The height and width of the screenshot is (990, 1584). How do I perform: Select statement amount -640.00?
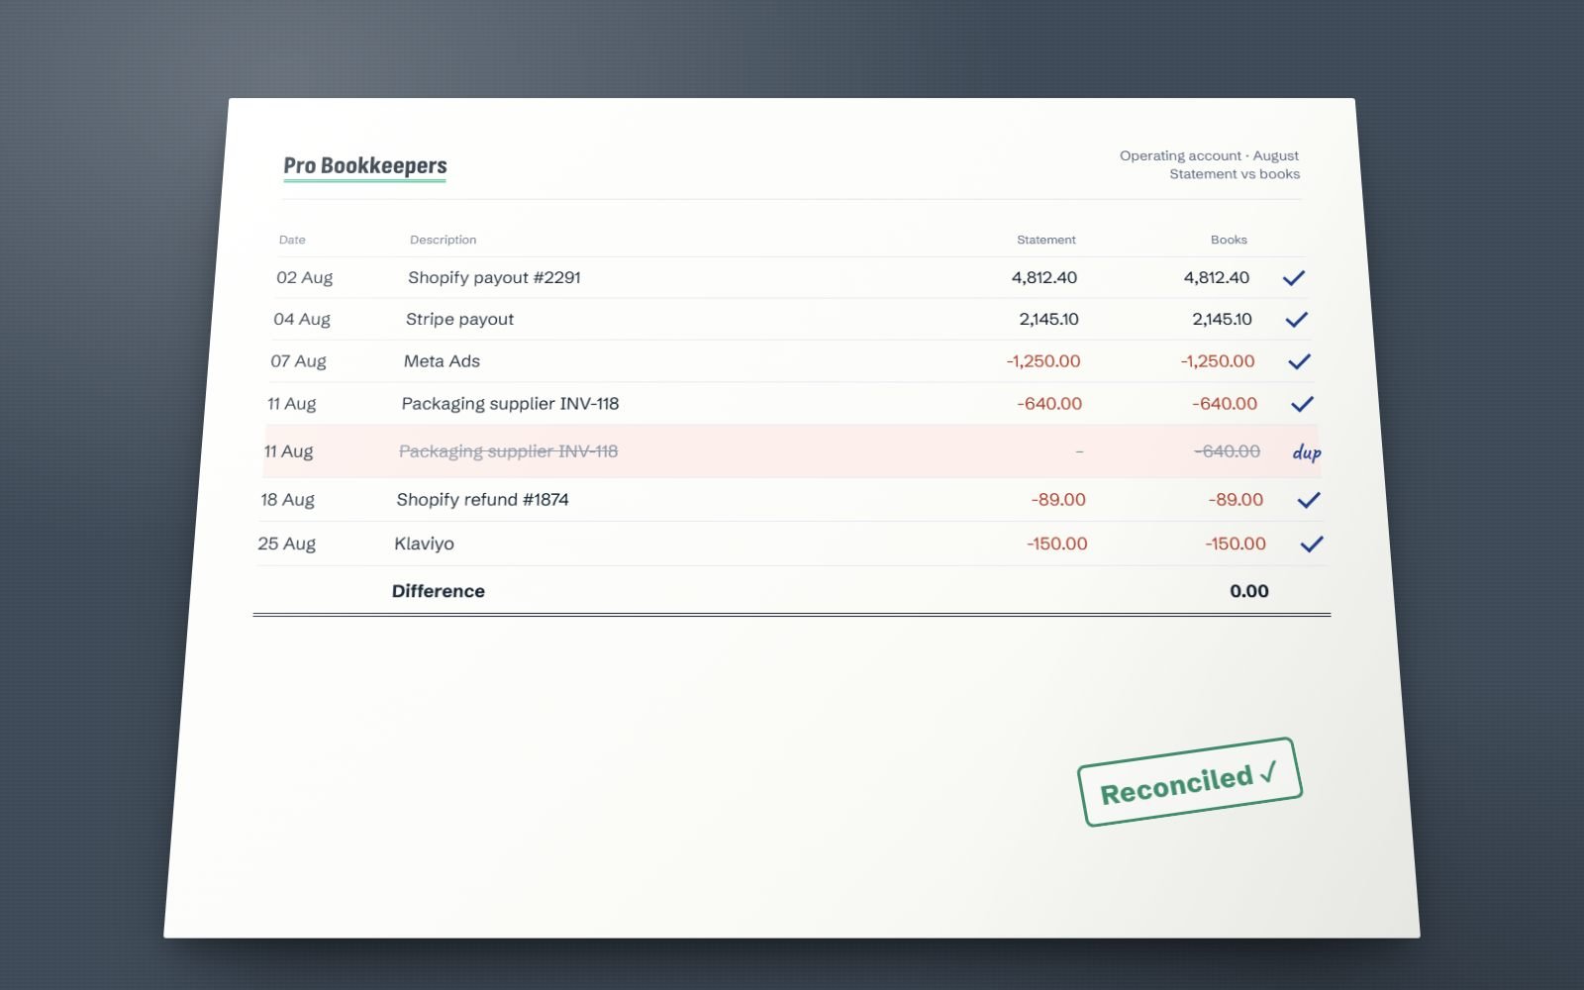[x=1049, y=404]
